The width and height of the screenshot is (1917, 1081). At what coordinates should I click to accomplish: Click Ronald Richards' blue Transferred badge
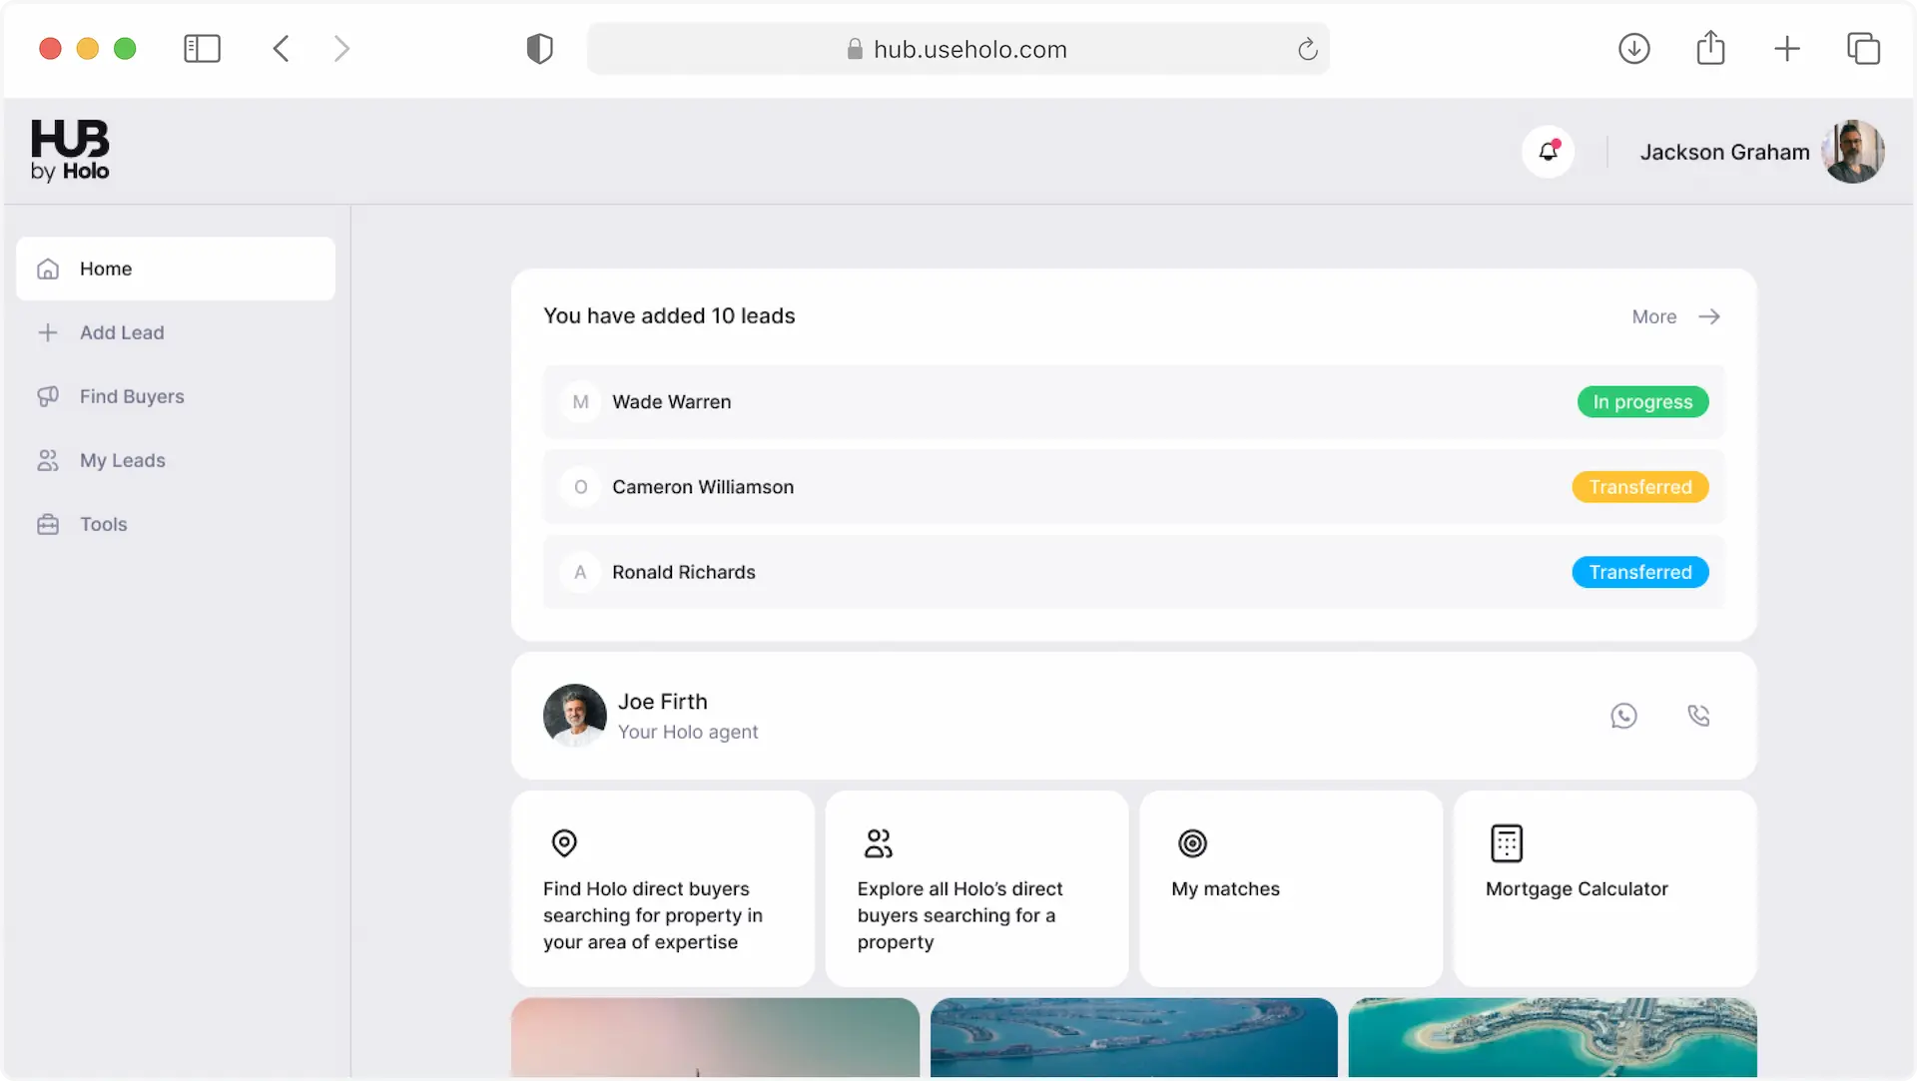click(1640, 572)
